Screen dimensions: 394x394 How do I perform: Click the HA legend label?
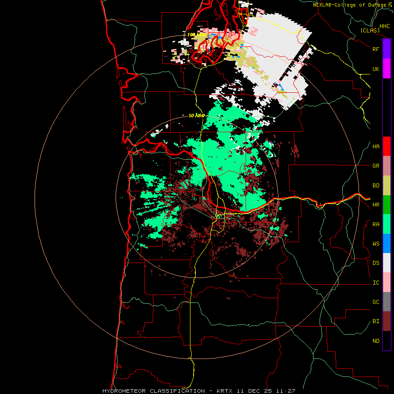(376, 147)
